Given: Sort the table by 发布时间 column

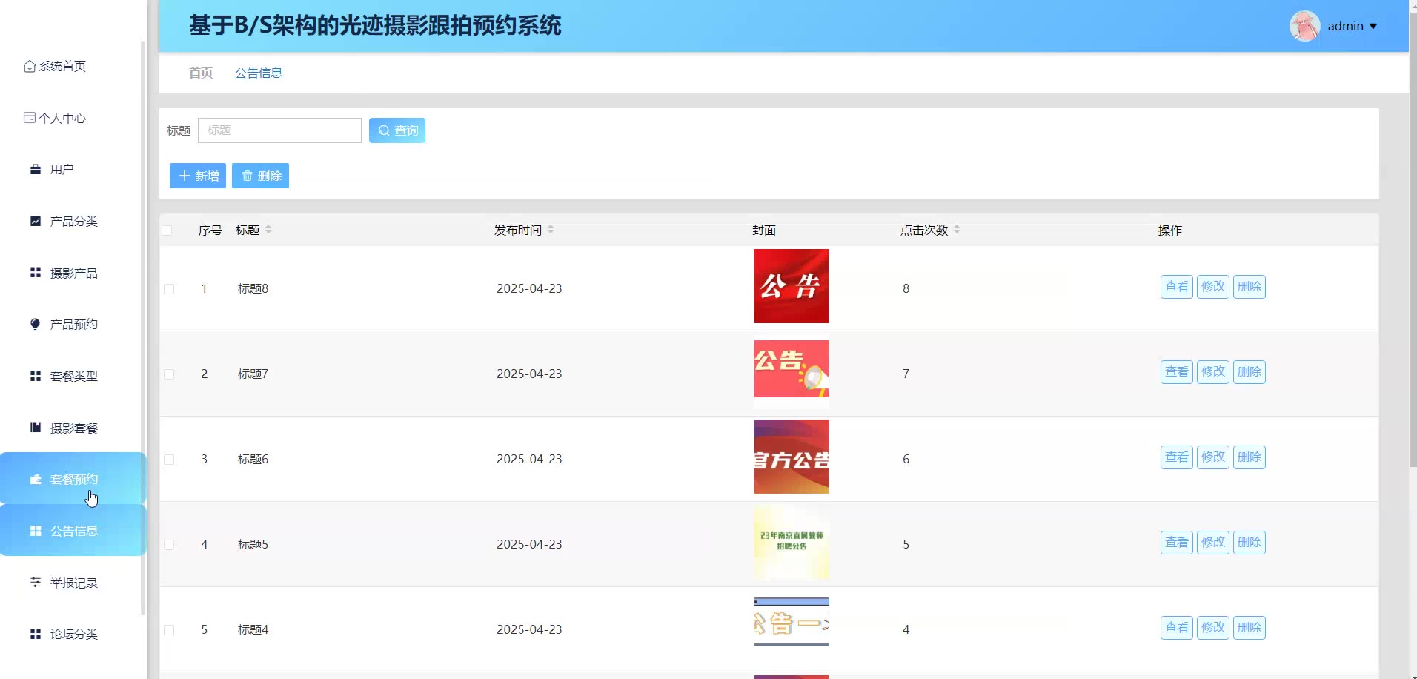Looking at the screenshot, I should coord(551,230).
